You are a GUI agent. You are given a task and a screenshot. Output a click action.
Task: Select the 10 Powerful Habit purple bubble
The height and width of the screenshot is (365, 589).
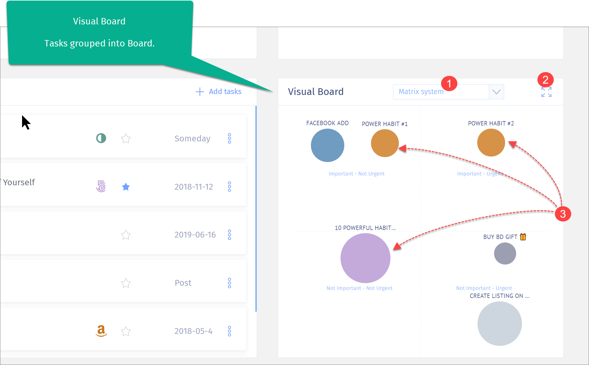(x=365, y=258)
